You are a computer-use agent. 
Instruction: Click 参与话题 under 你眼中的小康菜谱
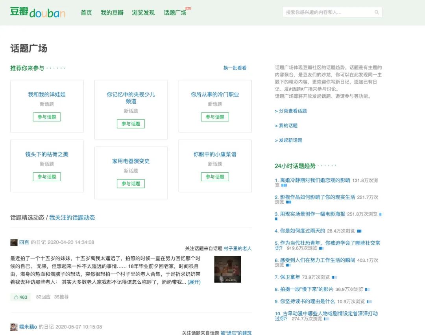(x=215, y=177)
